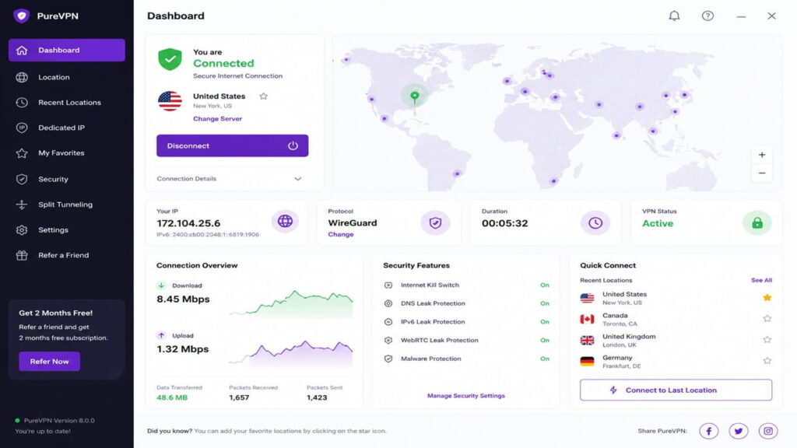Click the WebRTC Leak Protection icon
Screen dimensions: 797x448
pos(388,341)
